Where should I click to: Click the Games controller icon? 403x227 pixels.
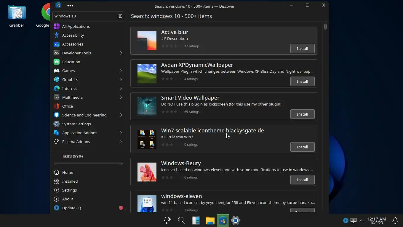click(57, 71)
